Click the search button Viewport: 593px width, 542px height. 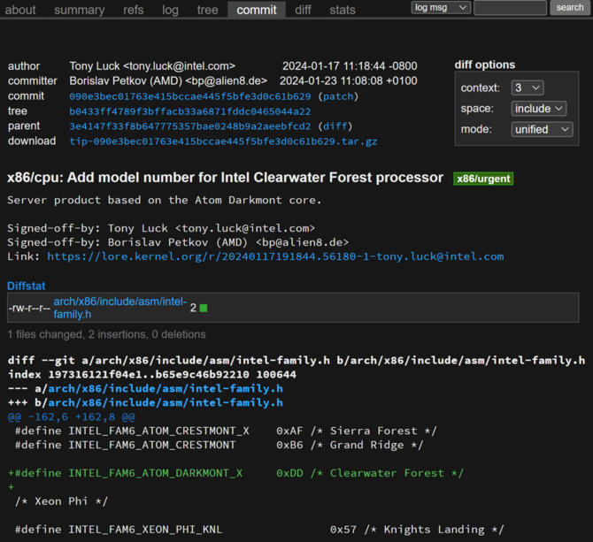click(570, 8)
